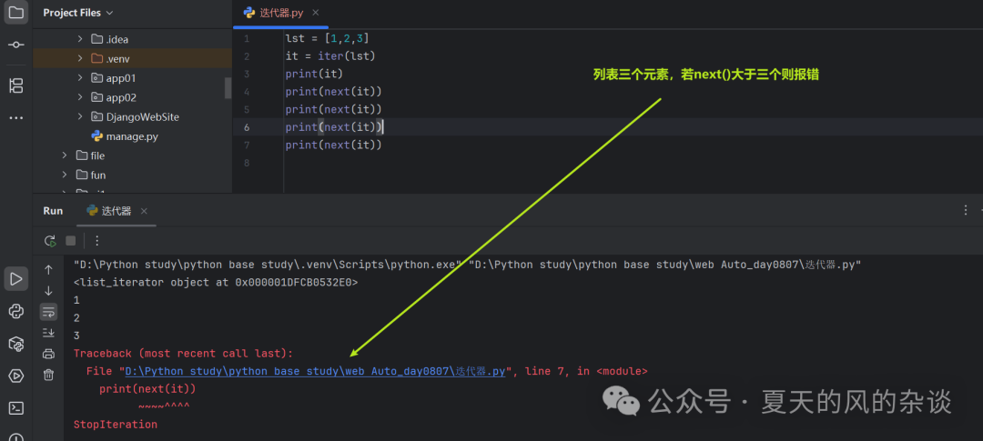Select the 迭代器.py editor tab

[281, 13]
